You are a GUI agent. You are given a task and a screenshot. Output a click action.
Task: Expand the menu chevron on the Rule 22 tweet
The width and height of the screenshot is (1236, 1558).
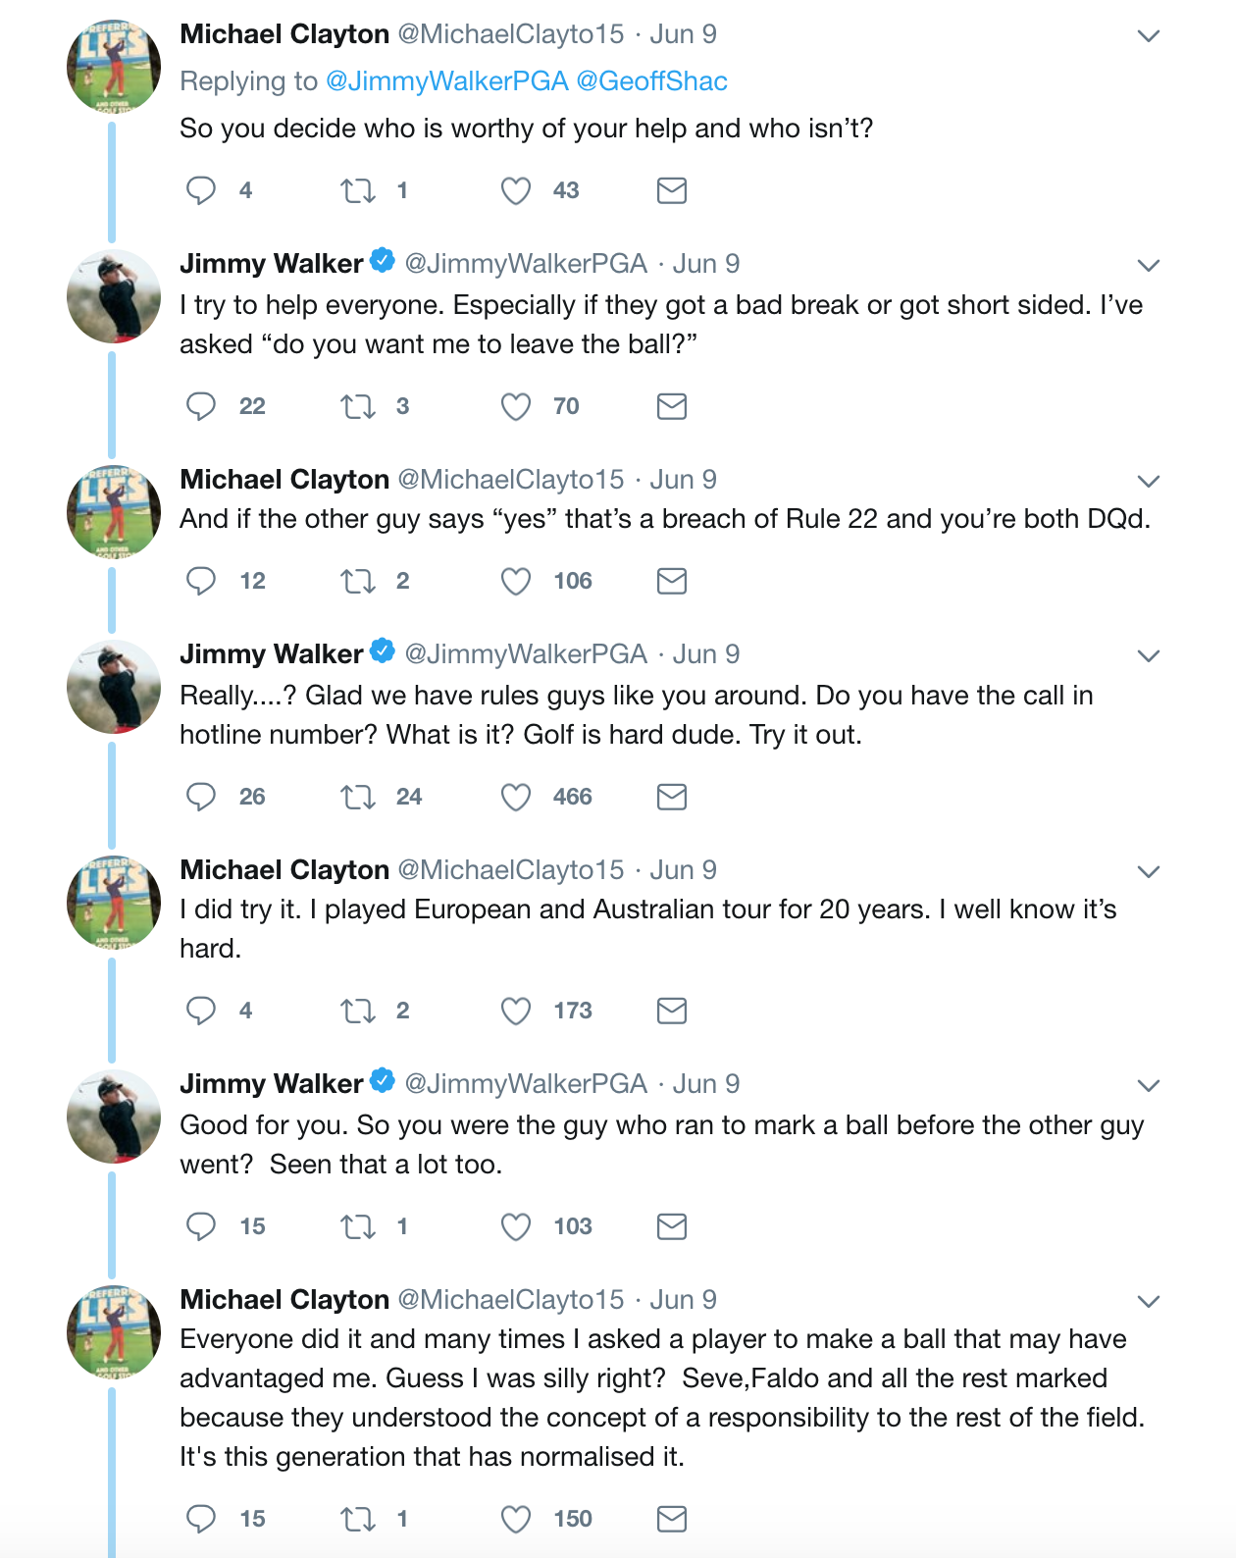click(x=1149, y=481)
